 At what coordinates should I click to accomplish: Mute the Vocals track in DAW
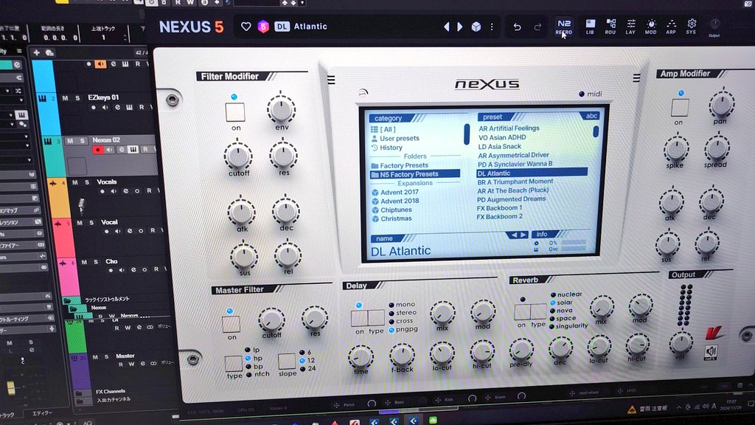pyautogui.click(x=74, y=183)
